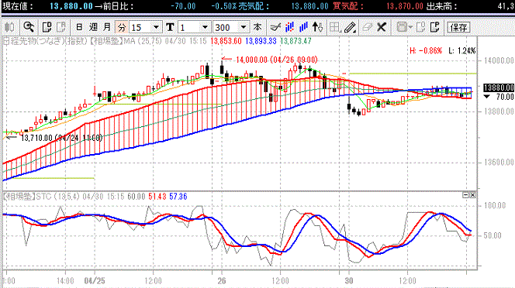Click the 買気配 13,870.00 quote
Screen dimensions: 515x288
coord(405,6)
